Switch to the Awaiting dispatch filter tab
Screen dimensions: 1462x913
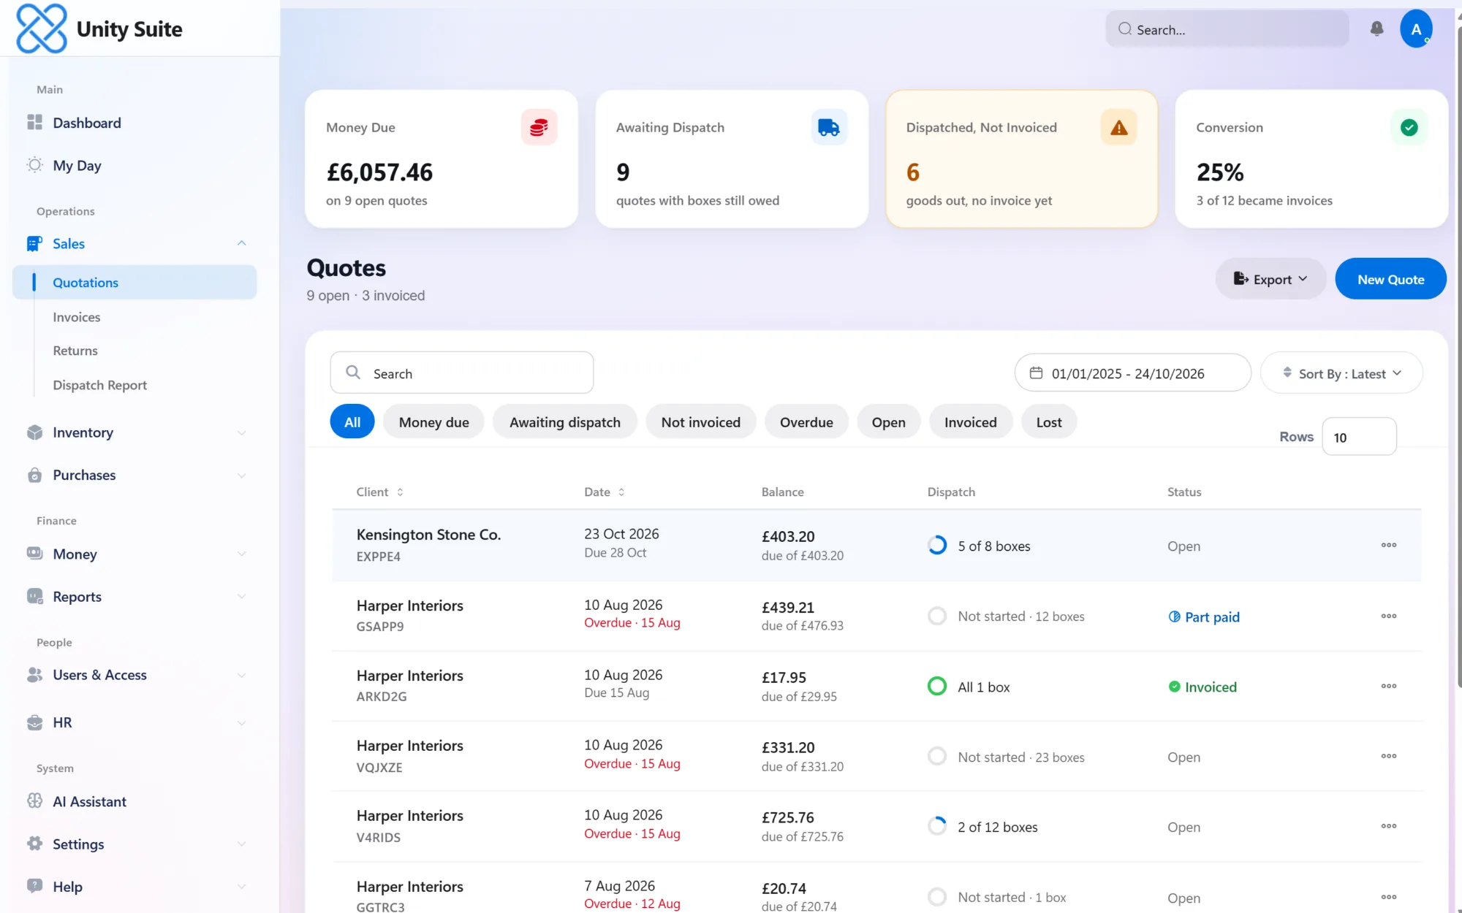(x=564, y=422)
